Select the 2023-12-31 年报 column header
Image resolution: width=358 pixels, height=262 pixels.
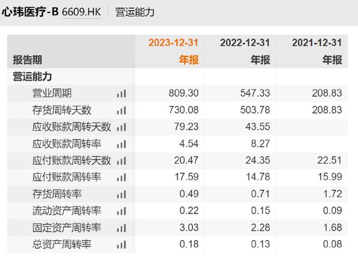point(173,52)
